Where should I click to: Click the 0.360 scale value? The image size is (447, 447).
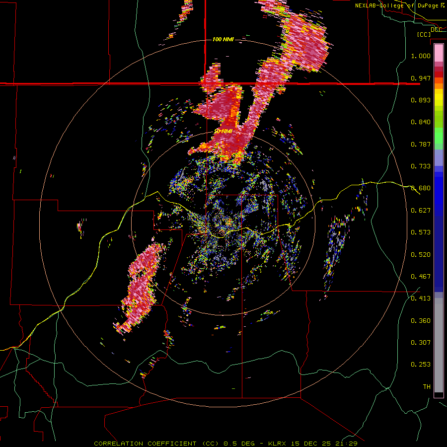(x=421, y=321)
